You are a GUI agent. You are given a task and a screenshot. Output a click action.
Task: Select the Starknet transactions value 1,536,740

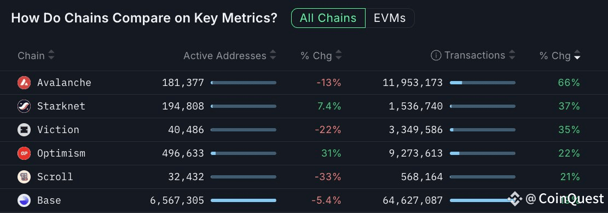point(416,106)
